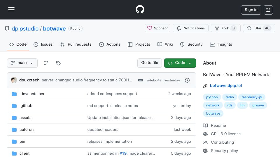This screenshot has width=280, height=157.
Task: Expand commit message ellipsis button
Action: (x=141, y=80)
